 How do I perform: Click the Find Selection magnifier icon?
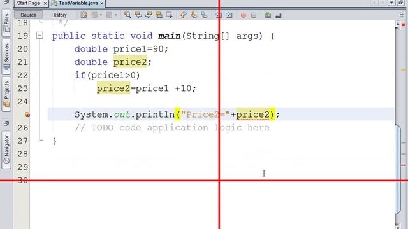pos(127,15)
